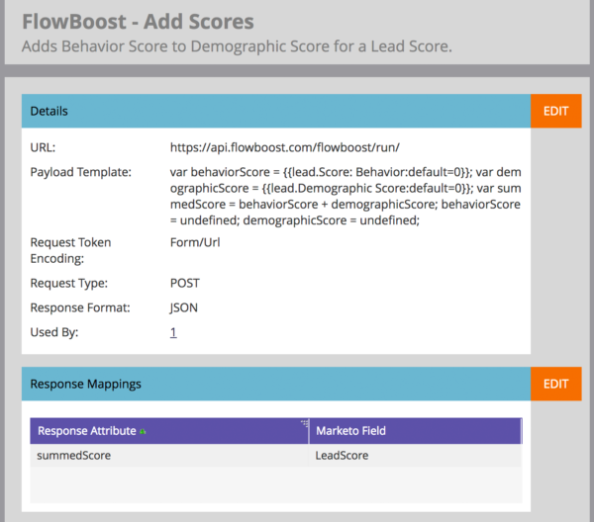The height and width of the screenshot is (522, 594).
Task: Click the 'Used By:' label
Action: click(x=54, y=332)
